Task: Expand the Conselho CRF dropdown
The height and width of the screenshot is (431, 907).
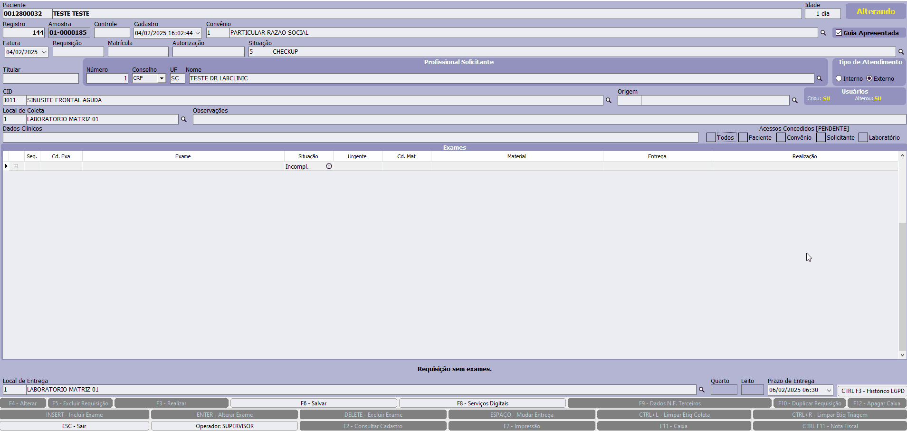Action: click(162, 78)
